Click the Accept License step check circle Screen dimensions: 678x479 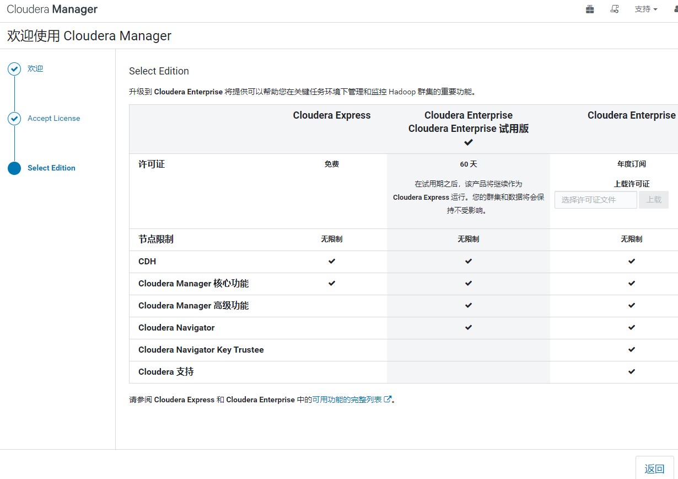tap(14, 119)
